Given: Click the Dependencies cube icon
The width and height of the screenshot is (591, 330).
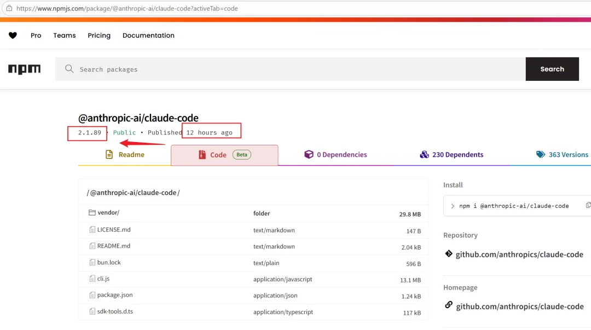Looking at the screenshot, I should (x=309, y=154).
